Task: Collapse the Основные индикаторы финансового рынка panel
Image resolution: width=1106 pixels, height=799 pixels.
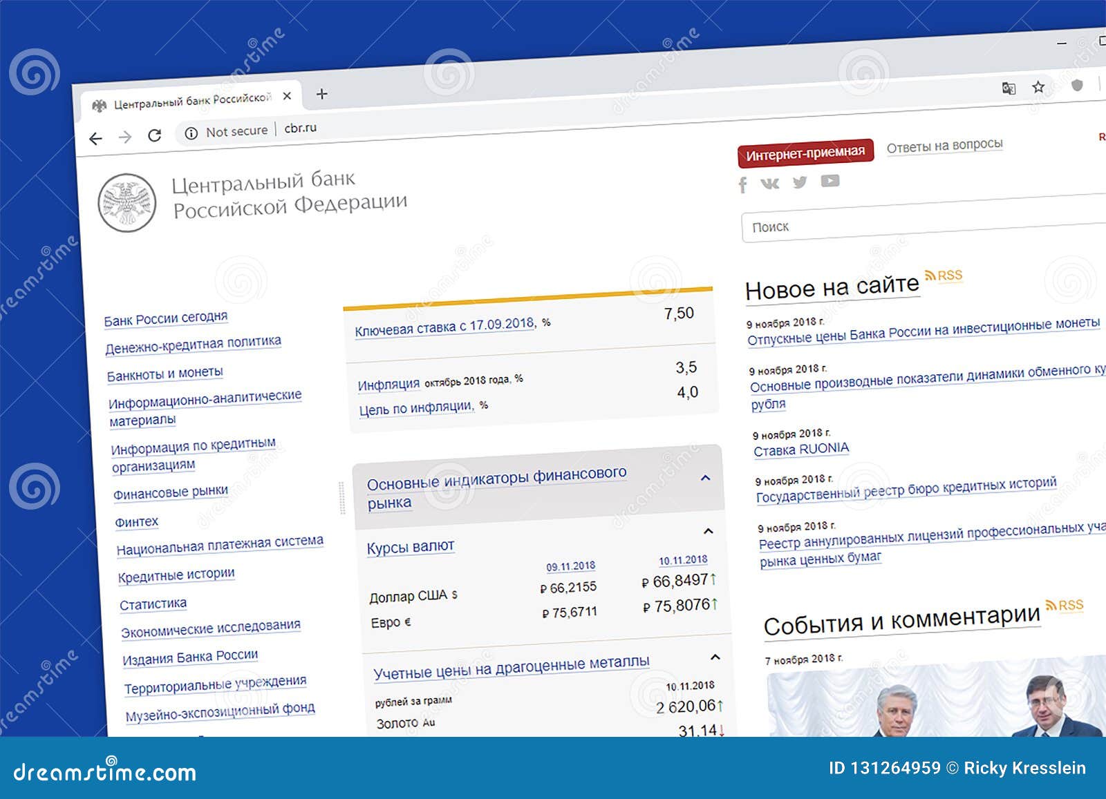Action: pos(706,478)
